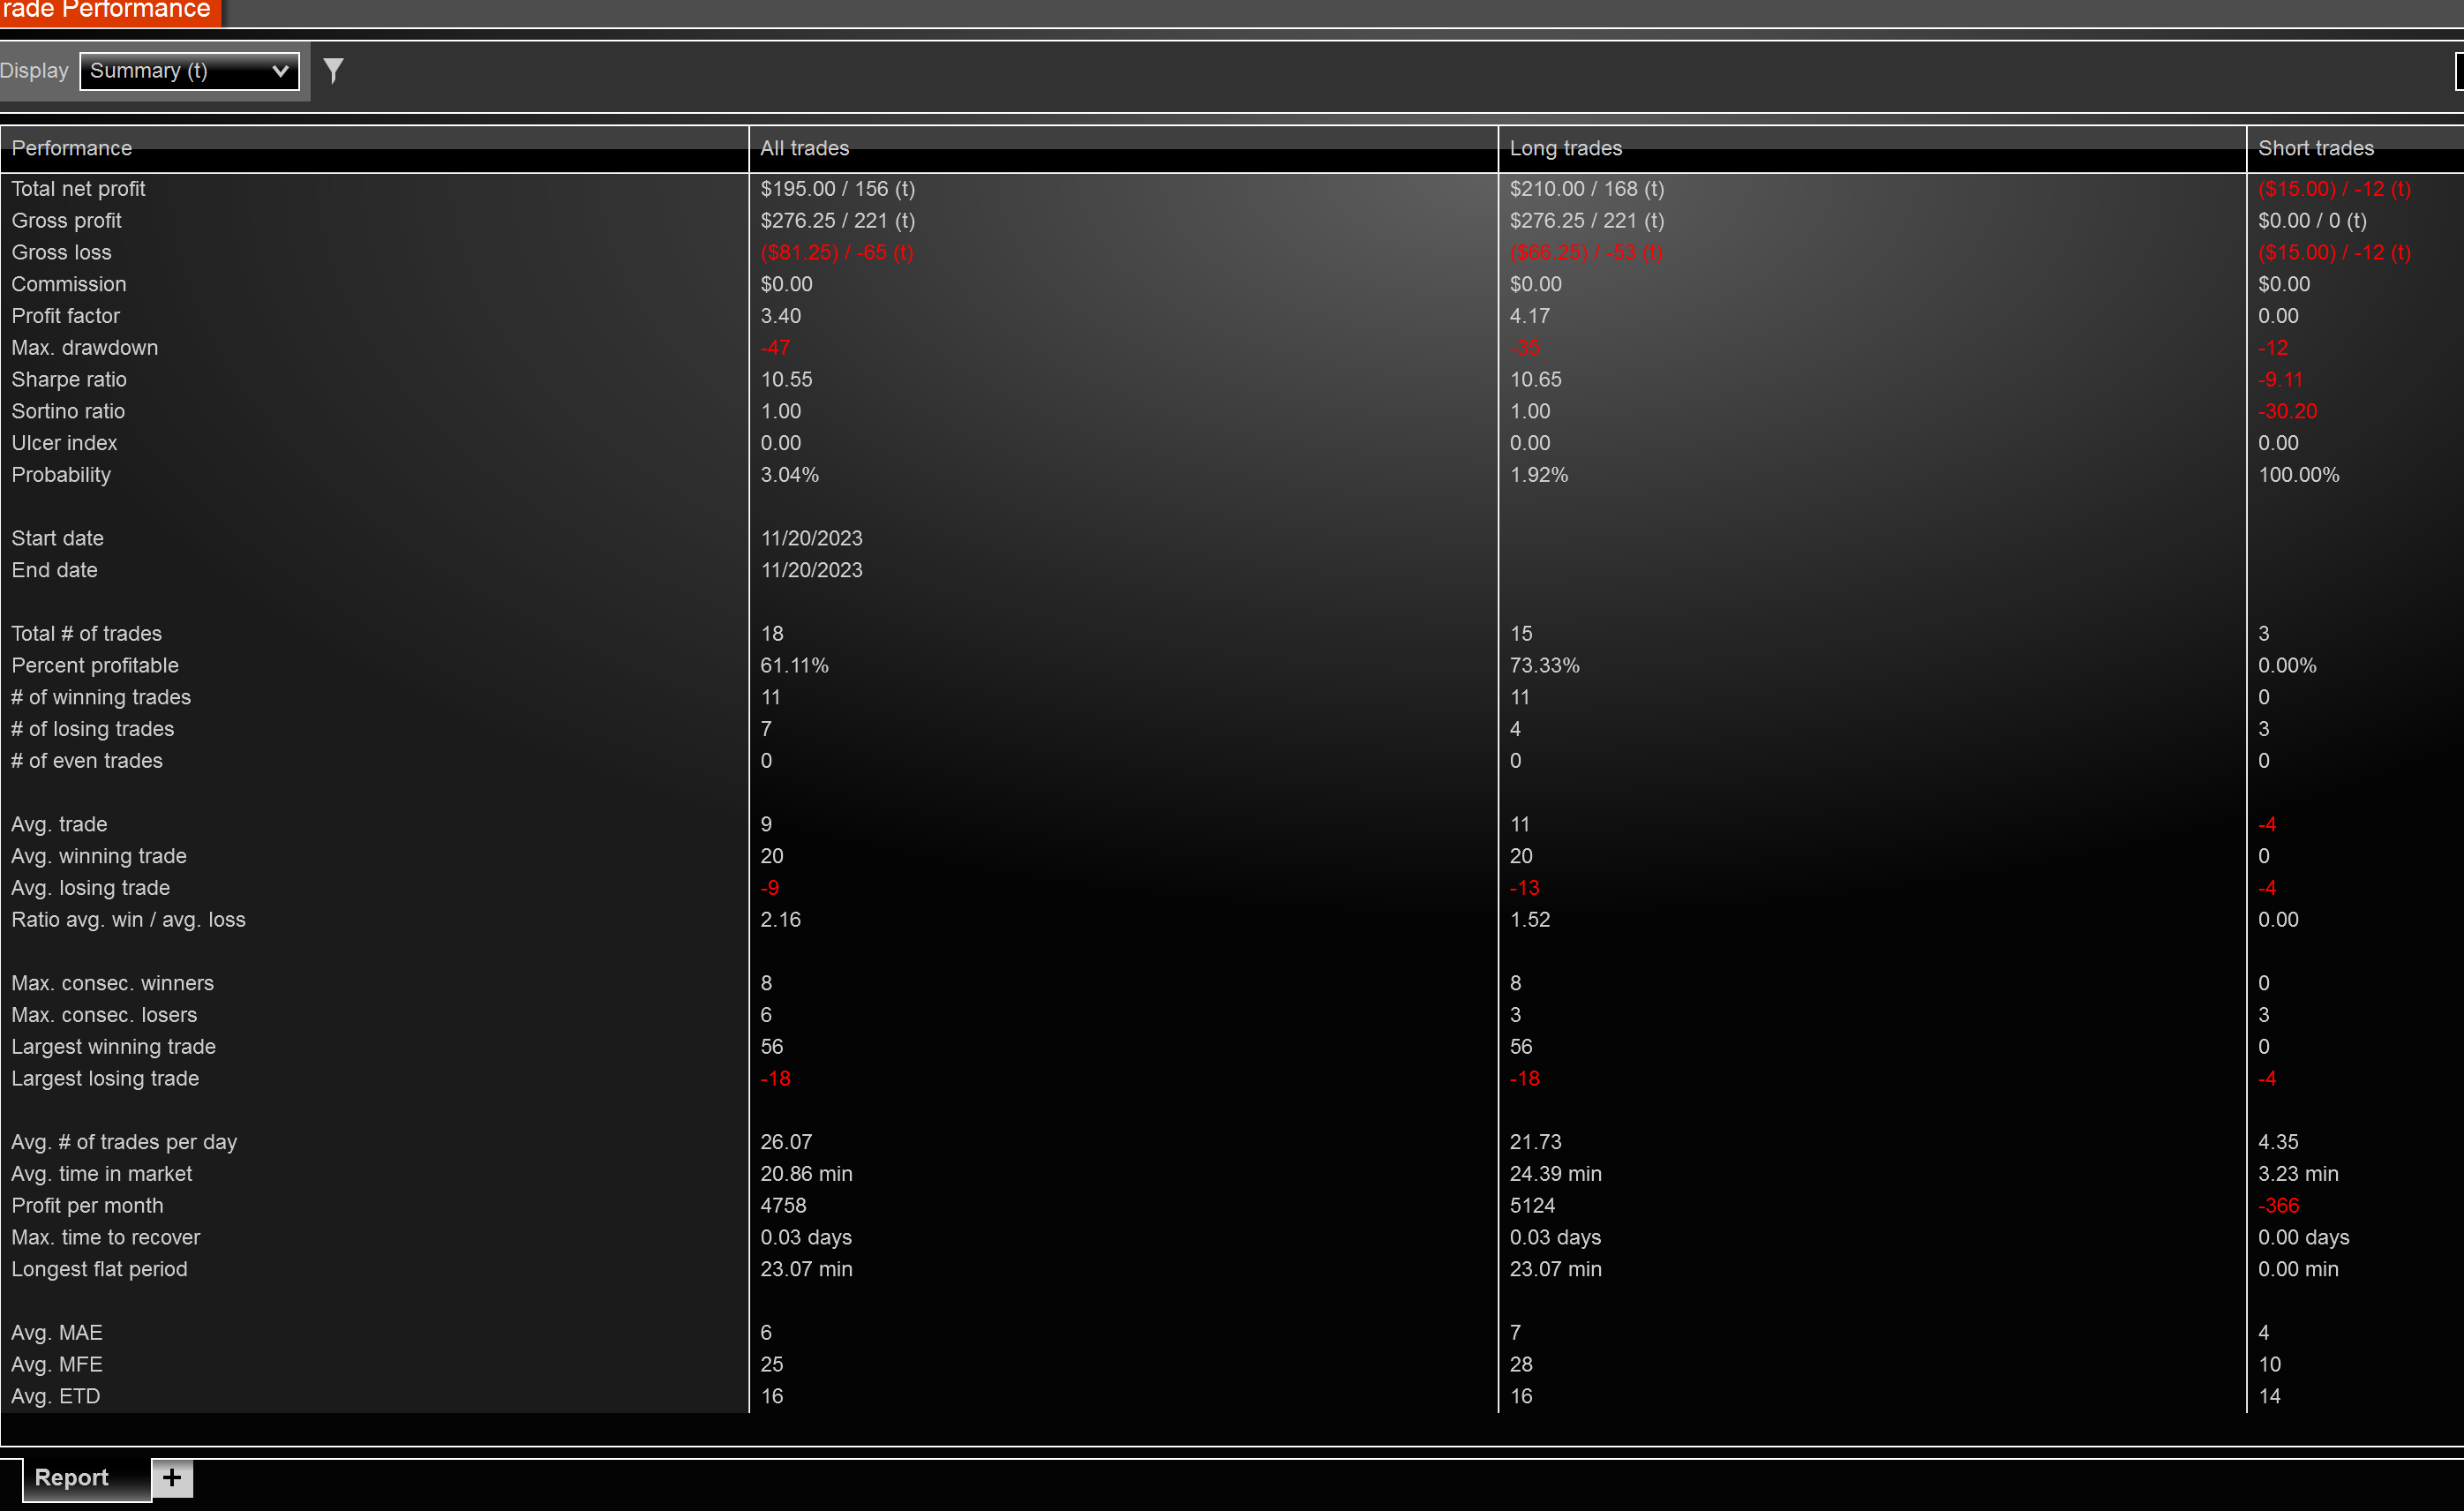
Task: Click All trades percent profitable 61.11%
Action: coord(795,666)
